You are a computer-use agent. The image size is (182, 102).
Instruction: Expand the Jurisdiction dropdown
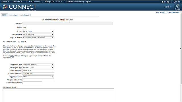tap(38, 35)
